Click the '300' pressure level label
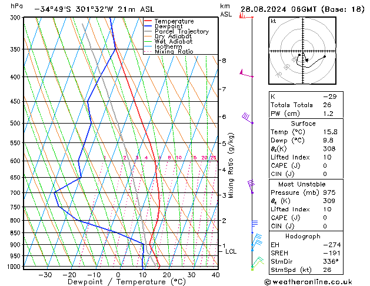This screenshot has width=370, height=286. point(15,18)
